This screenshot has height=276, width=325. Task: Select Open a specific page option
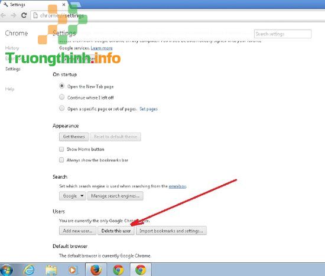point(62,108)
